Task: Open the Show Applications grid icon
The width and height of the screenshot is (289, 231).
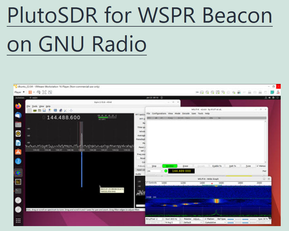Action: click(x=18, y=221)
